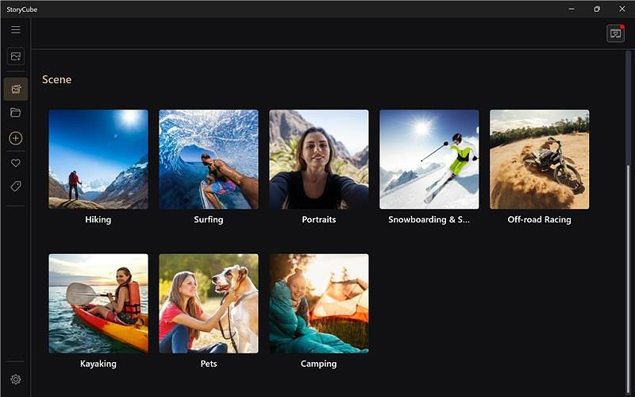Click the Camping label text

(319, 364)
